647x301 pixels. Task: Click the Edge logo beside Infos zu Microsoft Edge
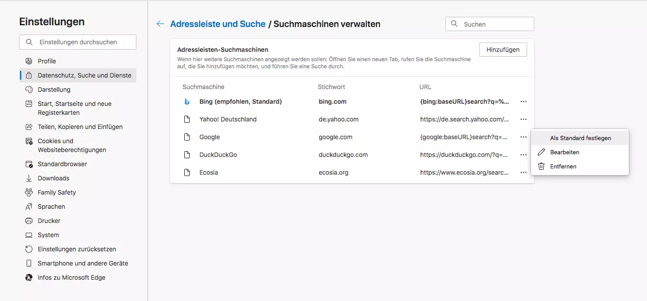click(29, 278)
